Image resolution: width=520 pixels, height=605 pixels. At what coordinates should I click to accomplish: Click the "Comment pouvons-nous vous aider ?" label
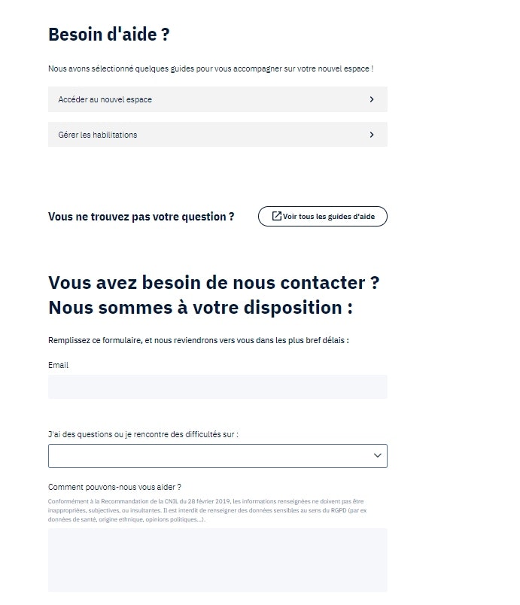pyautogui.click(x=114, y=487)
